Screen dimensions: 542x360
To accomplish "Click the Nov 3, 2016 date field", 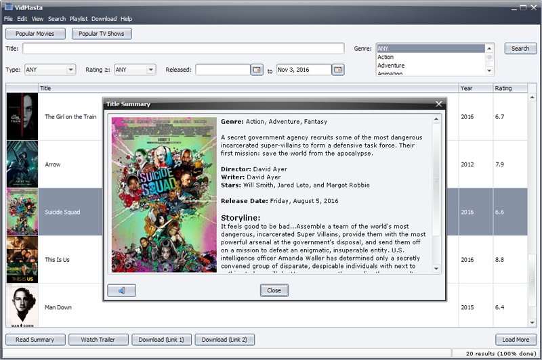I will [x=304, y=70].
